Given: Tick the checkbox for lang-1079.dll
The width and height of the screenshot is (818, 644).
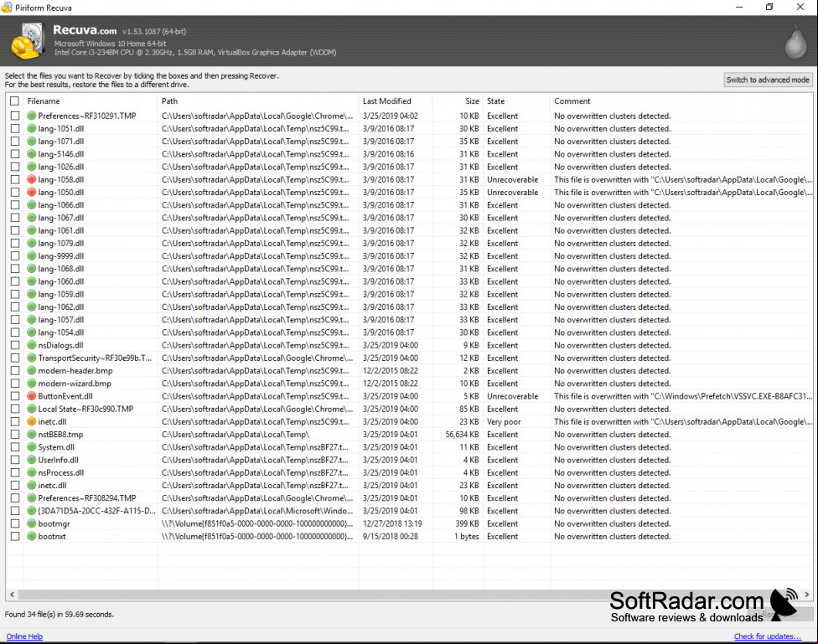Looking at the screenshot, I should point(14,243).
